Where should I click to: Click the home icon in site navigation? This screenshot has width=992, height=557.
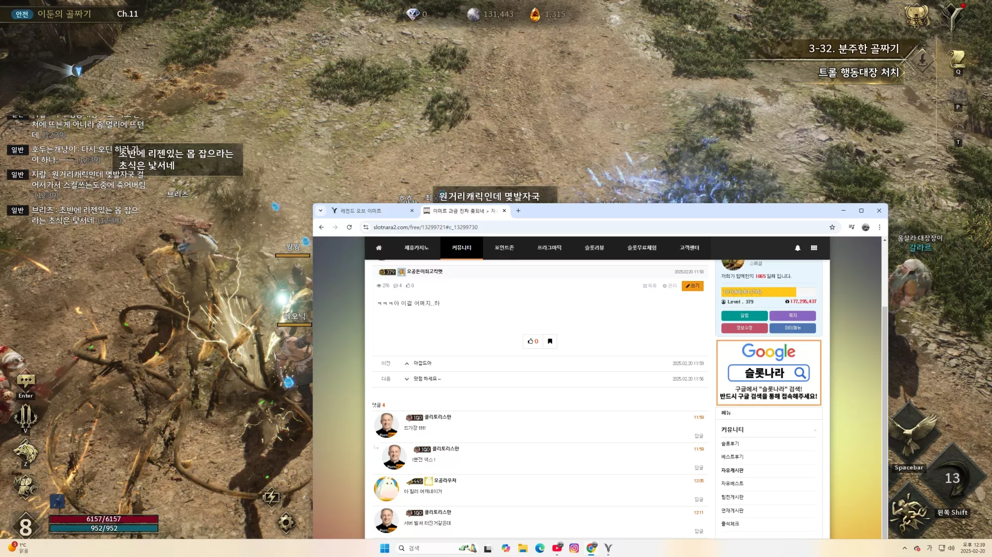click(x=378, y=248)
